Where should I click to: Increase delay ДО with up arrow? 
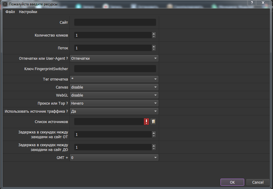pos(154,146)
